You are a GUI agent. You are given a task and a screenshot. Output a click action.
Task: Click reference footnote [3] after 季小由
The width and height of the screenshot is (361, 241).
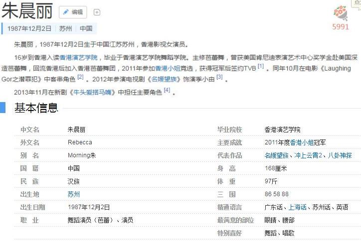coord(219,77)
